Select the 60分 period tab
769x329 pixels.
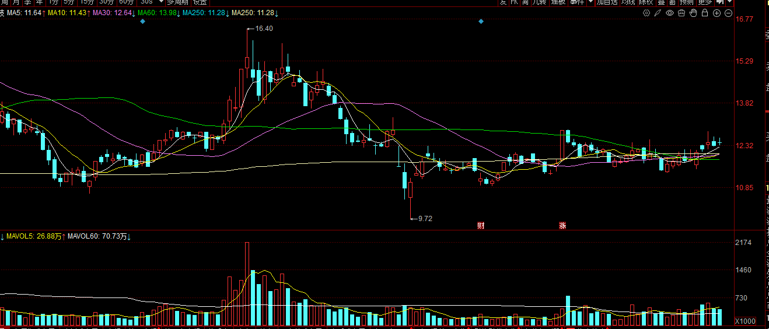126,2
